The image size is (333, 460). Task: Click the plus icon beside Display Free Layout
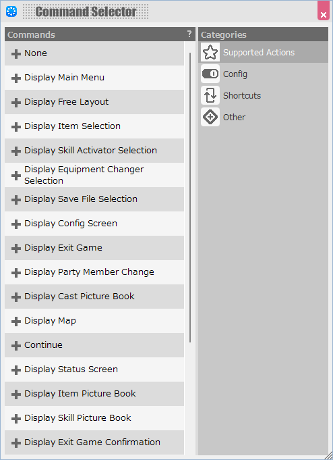(16, 103)
